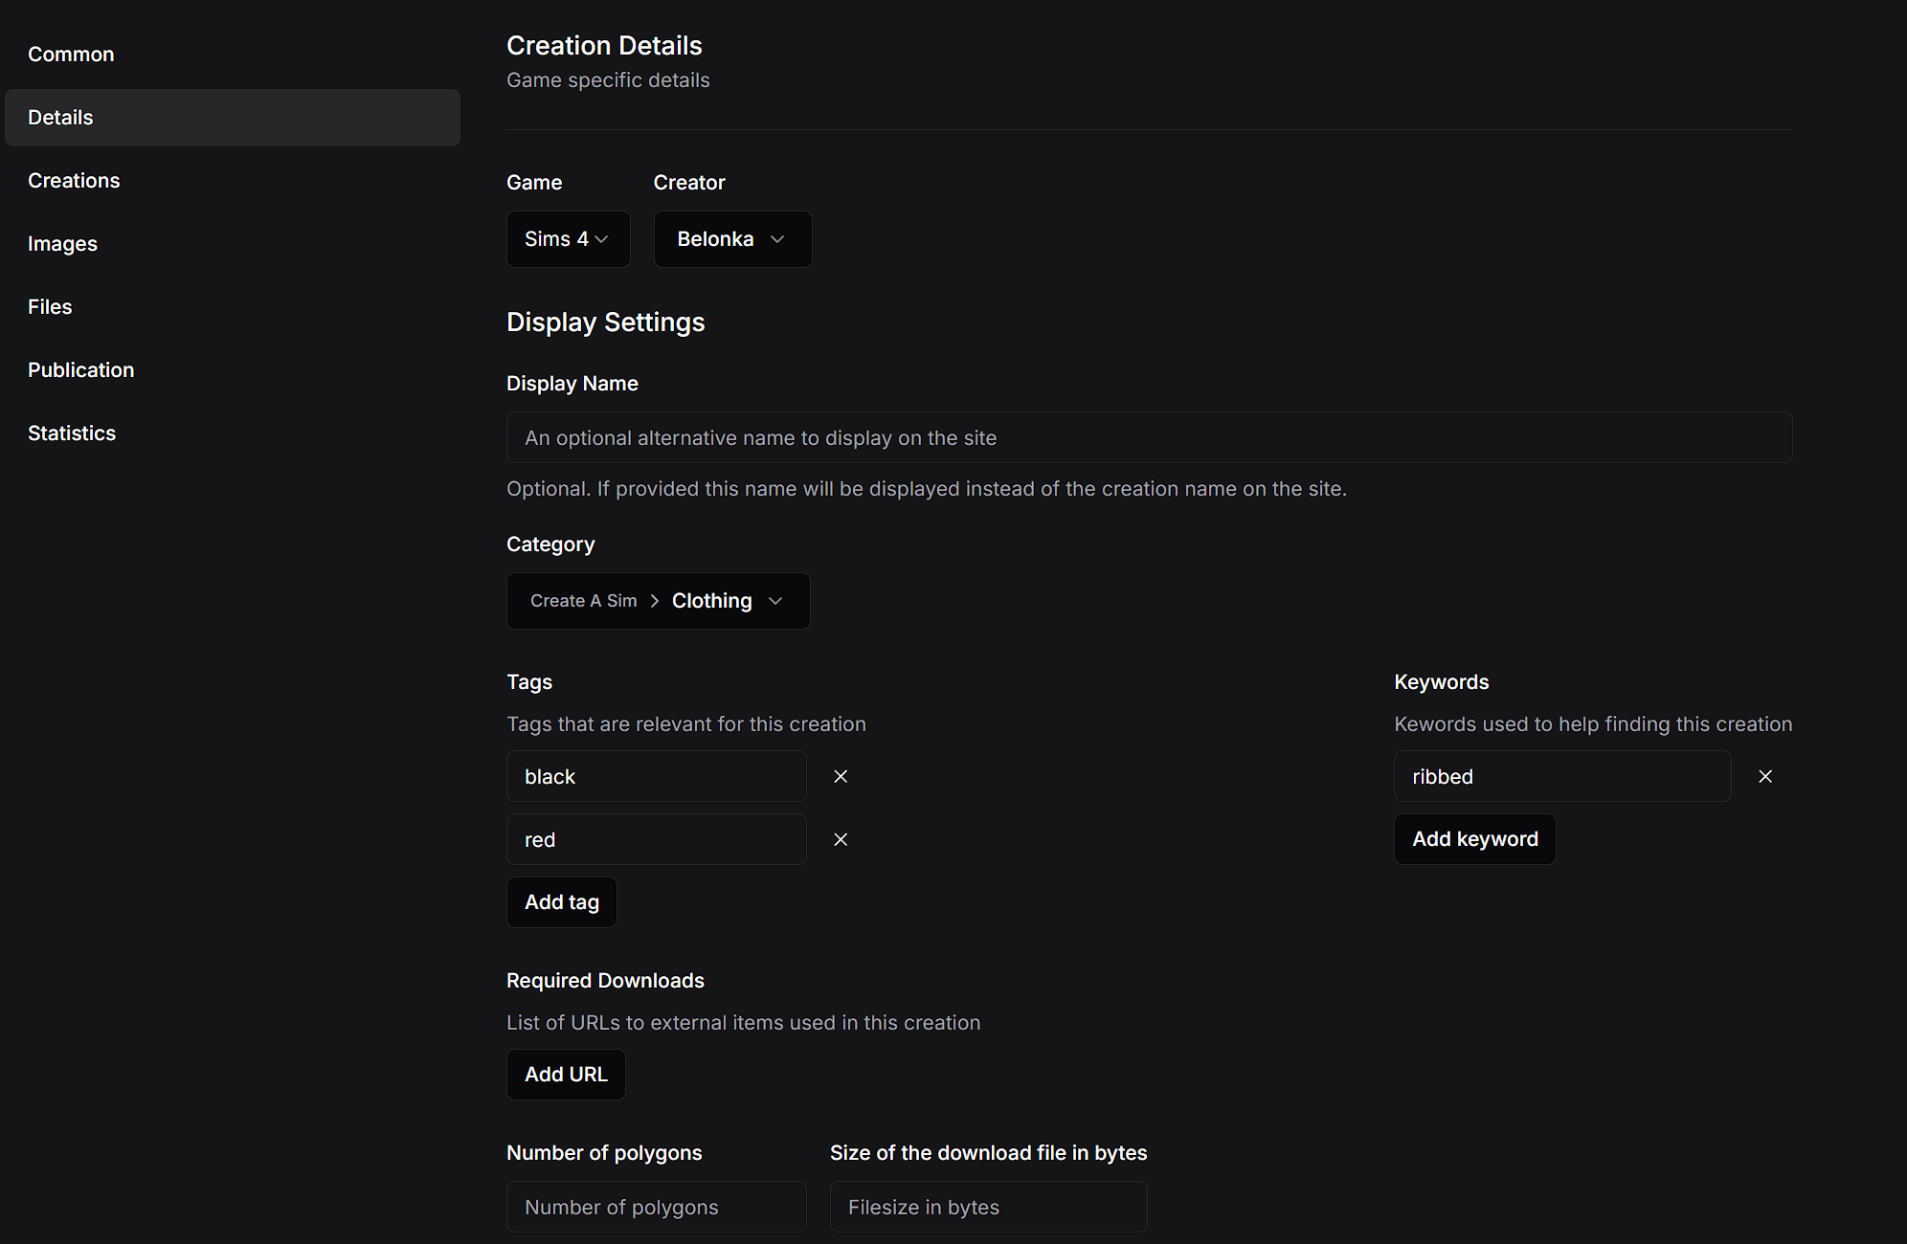Open the Creations section
Image resolution: width=1907 pixels, height=1244 pixels.
(x=74, y=181)
